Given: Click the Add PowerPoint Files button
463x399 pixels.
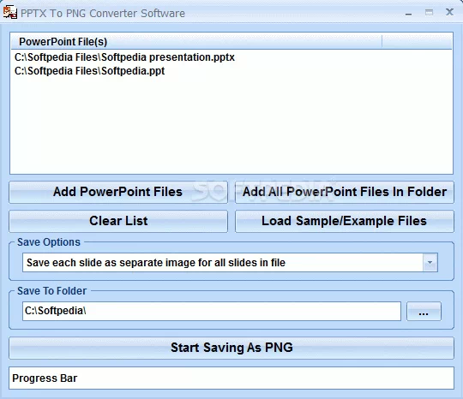Looking at the screenshot, I should coord(118,192).
